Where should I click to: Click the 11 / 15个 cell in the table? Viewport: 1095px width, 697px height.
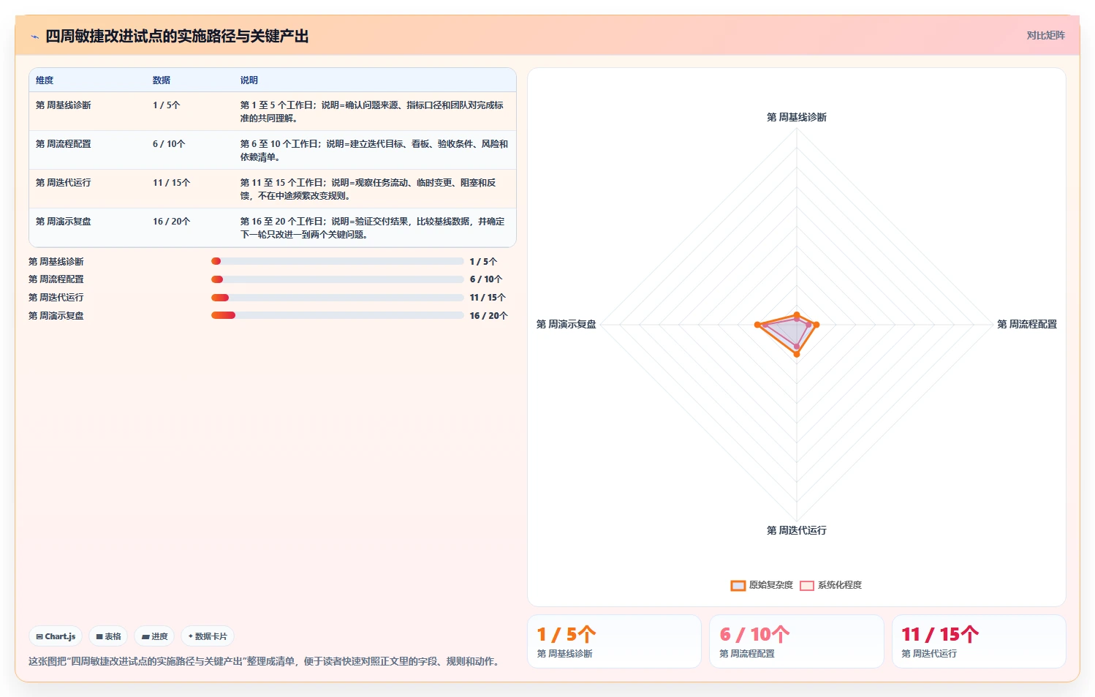[x=172, y=183]
